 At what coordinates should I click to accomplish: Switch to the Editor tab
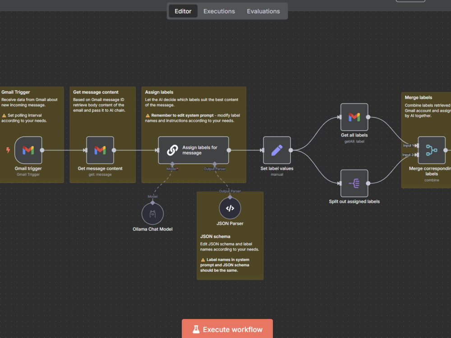point(183,11)
